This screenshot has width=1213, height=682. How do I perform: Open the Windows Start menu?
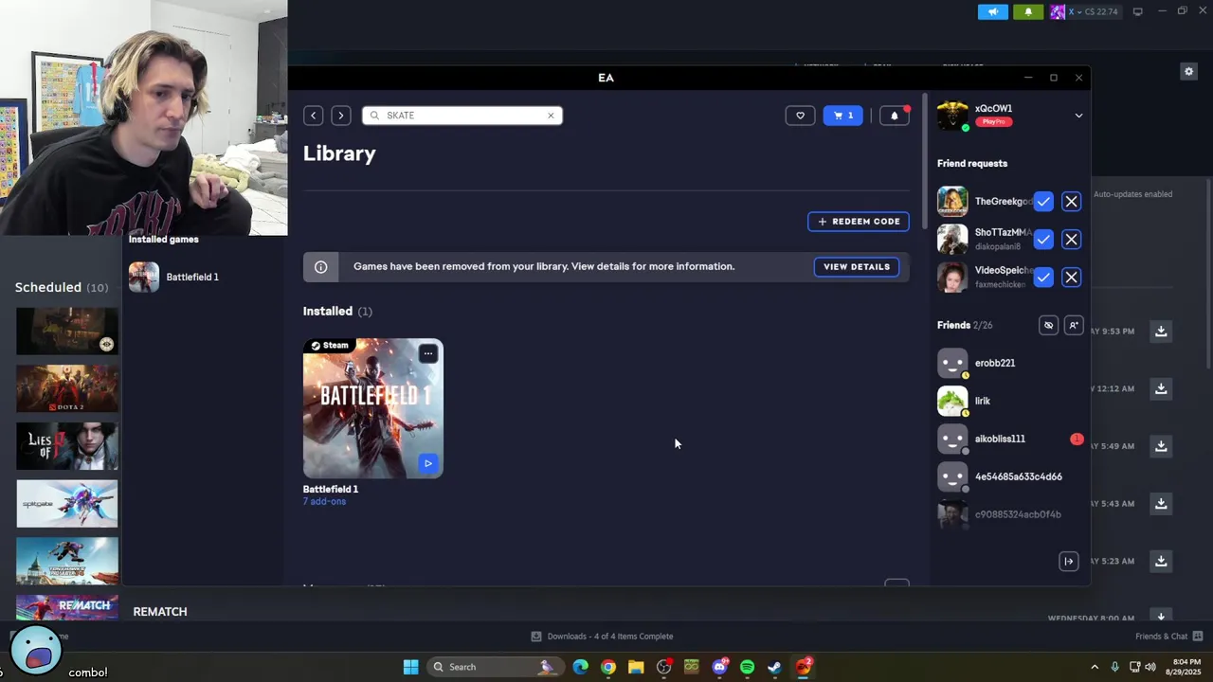(410, 667)
